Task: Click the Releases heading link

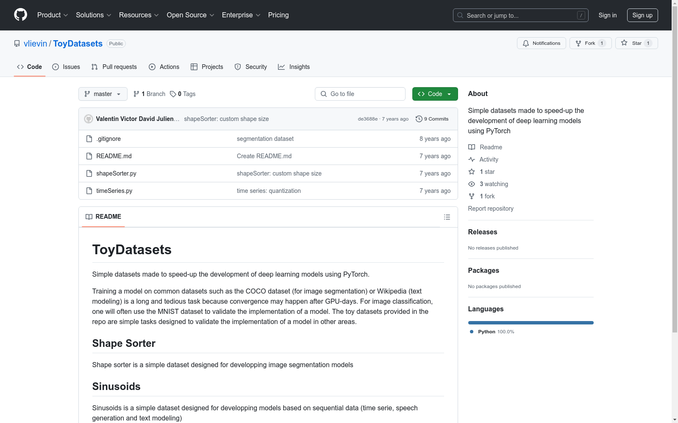Action: [483, 232]
